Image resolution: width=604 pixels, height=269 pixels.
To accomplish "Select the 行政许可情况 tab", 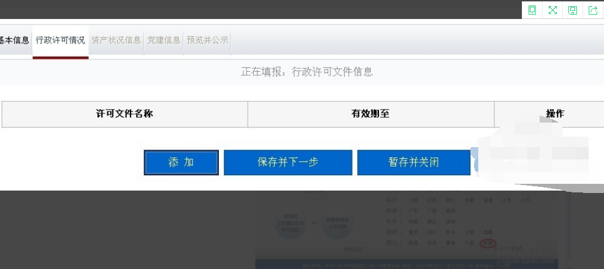I will pyautogui.click(x=61, y=40).
